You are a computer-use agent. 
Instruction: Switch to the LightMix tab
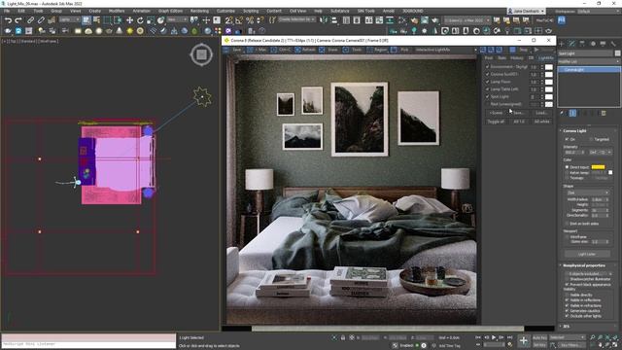tap(546, 58)
